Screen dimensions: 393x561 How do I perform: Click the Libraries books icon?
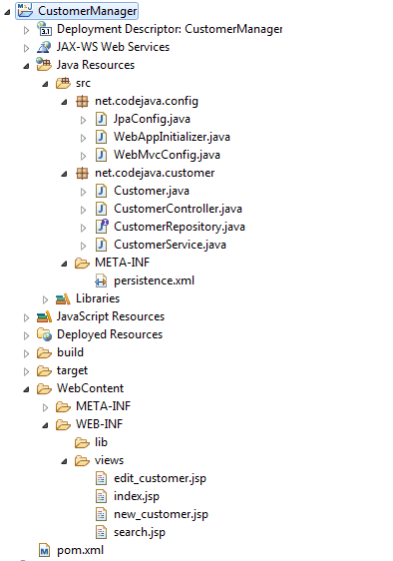coord(63,298)
